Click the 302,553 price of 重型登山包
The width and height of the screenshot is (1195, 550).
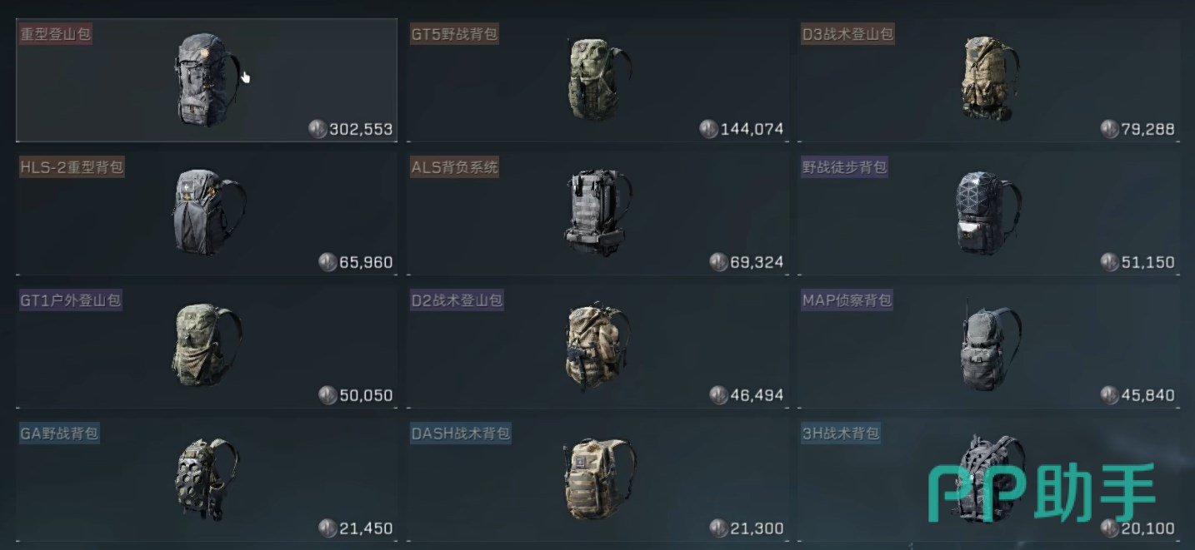(361, 129)
